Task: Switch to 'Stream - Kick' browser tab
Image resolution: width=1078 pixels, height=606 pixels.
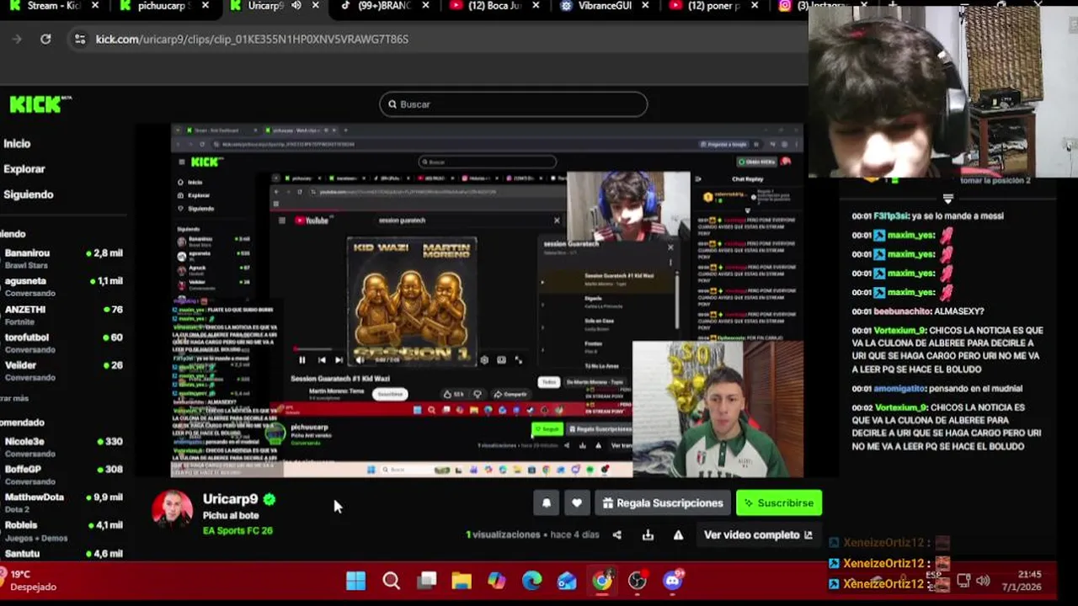Action: tap(55, 6)
